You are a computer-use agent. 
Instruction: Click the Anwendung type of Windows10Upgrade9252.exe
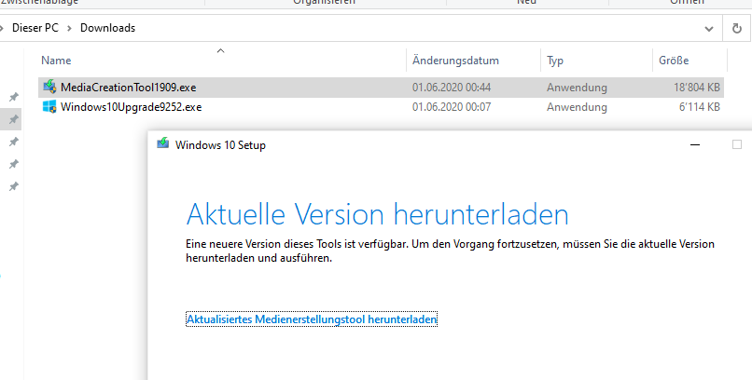point(577,107)
